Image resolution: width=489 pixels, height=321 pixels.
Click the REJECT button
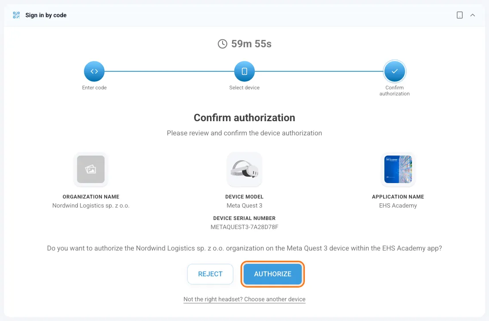coord(210,274)
